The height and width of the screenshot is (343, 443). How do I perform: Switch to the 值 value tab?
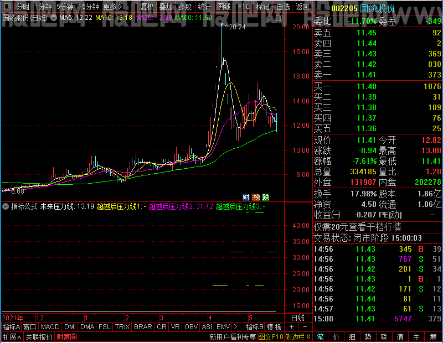[400, 337]
